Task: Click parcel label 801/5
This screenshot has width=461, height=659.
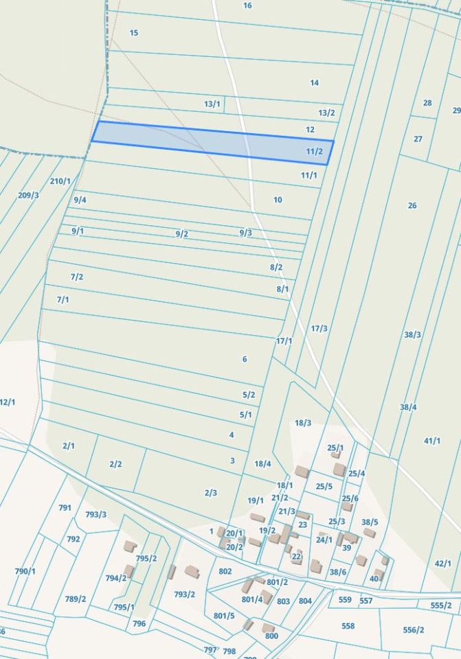Action: (224, 616)
